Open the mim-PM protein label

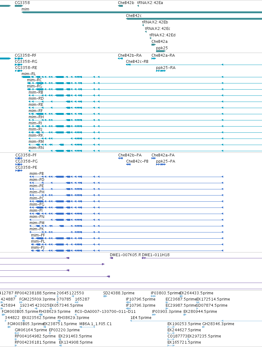click(x=37, y=223)
